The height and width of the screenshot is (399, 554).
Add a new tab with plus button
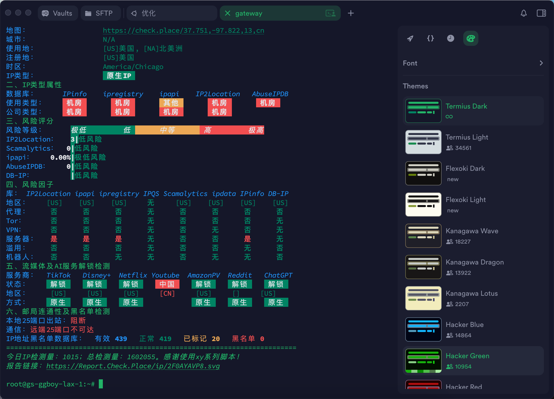tap(351, 13)
